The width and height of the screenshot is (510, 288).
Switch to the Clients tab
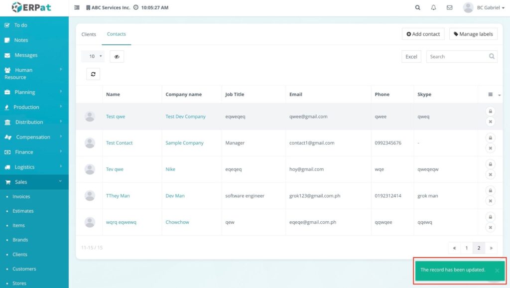(x=89, y=34)
